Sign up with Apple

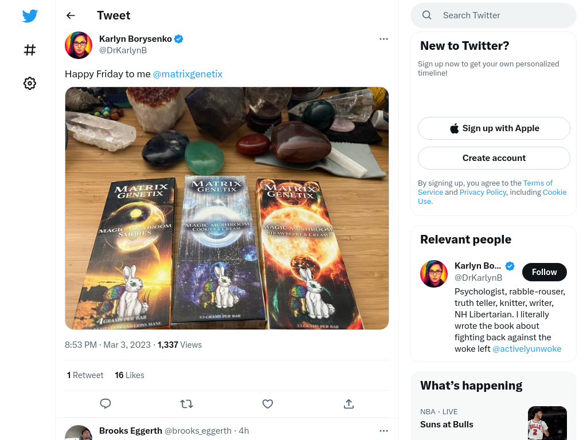(x=494, y=128)
